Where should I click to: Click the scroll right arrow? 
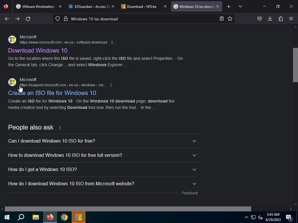click(x=291, y=209)
